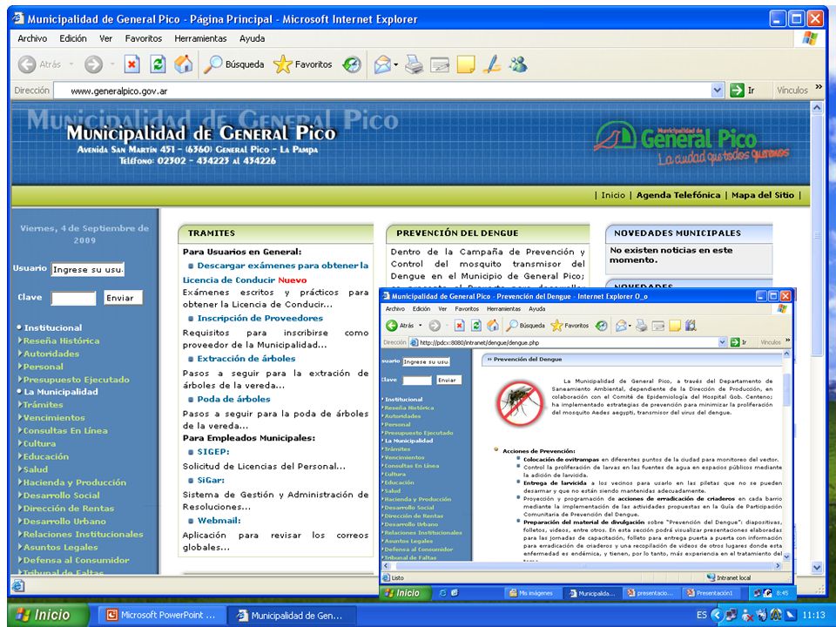Viewport: 836px width, 627px height.
Task: Open the Poda de árboles link
Action: pyautogui.click(x=233, y=400)
